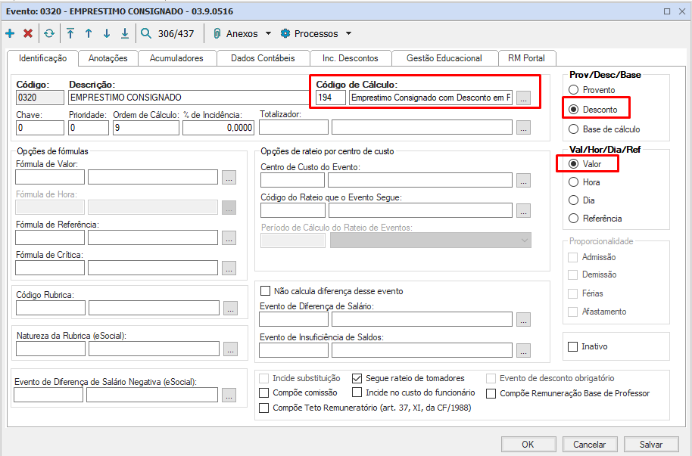
Task: Add a new record with the plus icon
Action: coord(10,33)
